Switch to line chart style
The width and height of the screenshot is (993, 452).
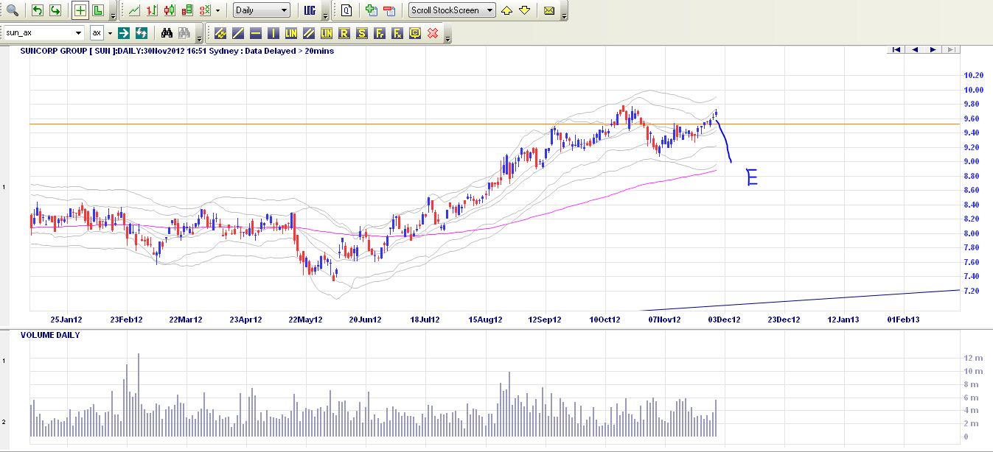(133, 10)
